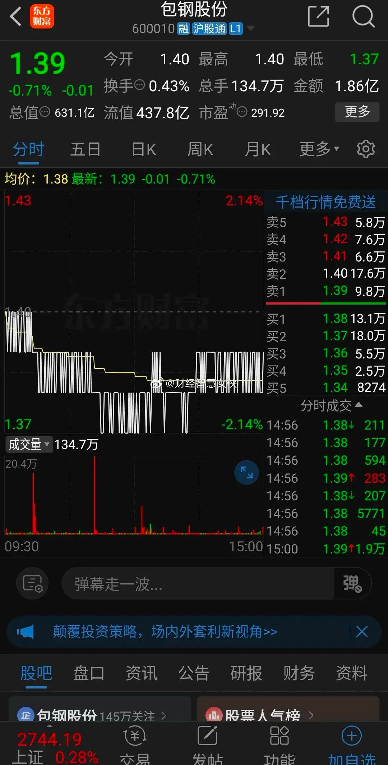Tap the buy/sell ratio bar
388x765 pixels.
point(326,303)
